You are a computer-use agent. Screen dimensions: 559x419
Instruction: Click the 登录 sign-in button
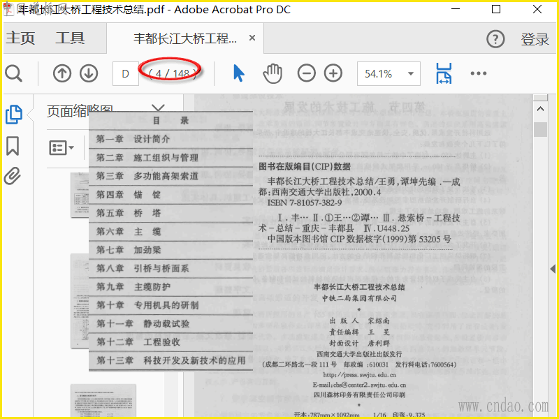[x=535, y=39]
